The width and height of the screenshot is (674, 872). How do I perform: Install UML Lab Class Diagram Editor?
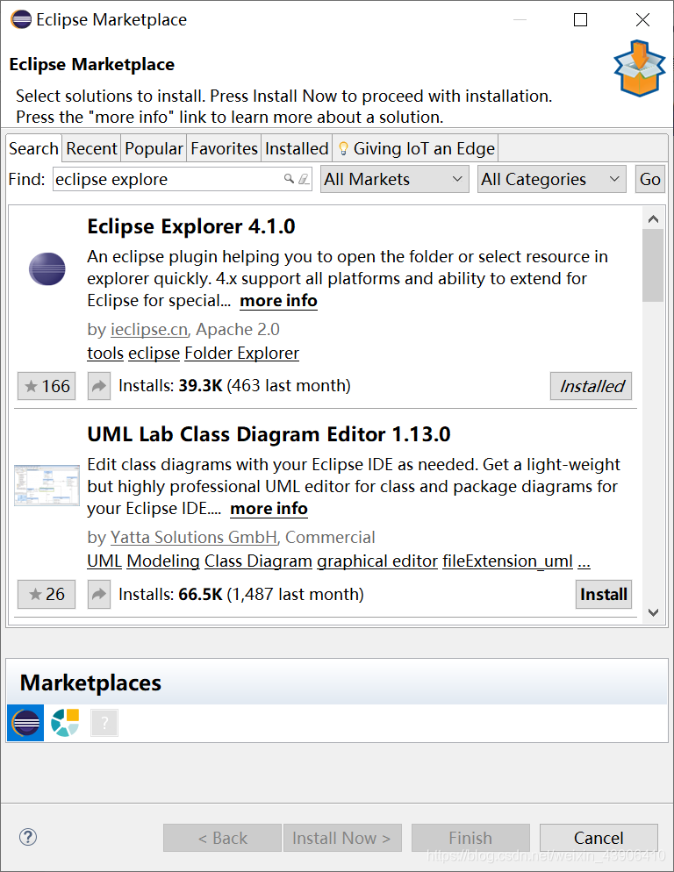pyautogui.click(x=603, y=594)
